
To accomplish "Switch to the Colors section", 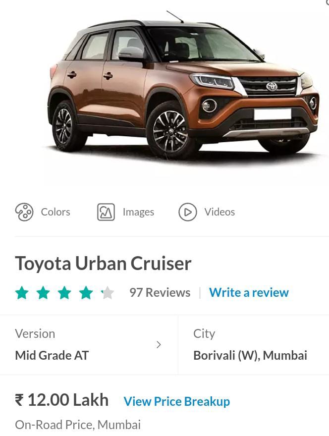I will (55, 212).
